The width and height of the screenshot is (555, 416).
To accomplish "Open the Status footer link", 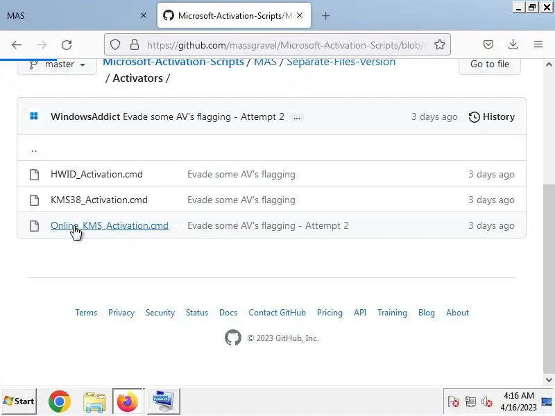I will tap(197, 313).
